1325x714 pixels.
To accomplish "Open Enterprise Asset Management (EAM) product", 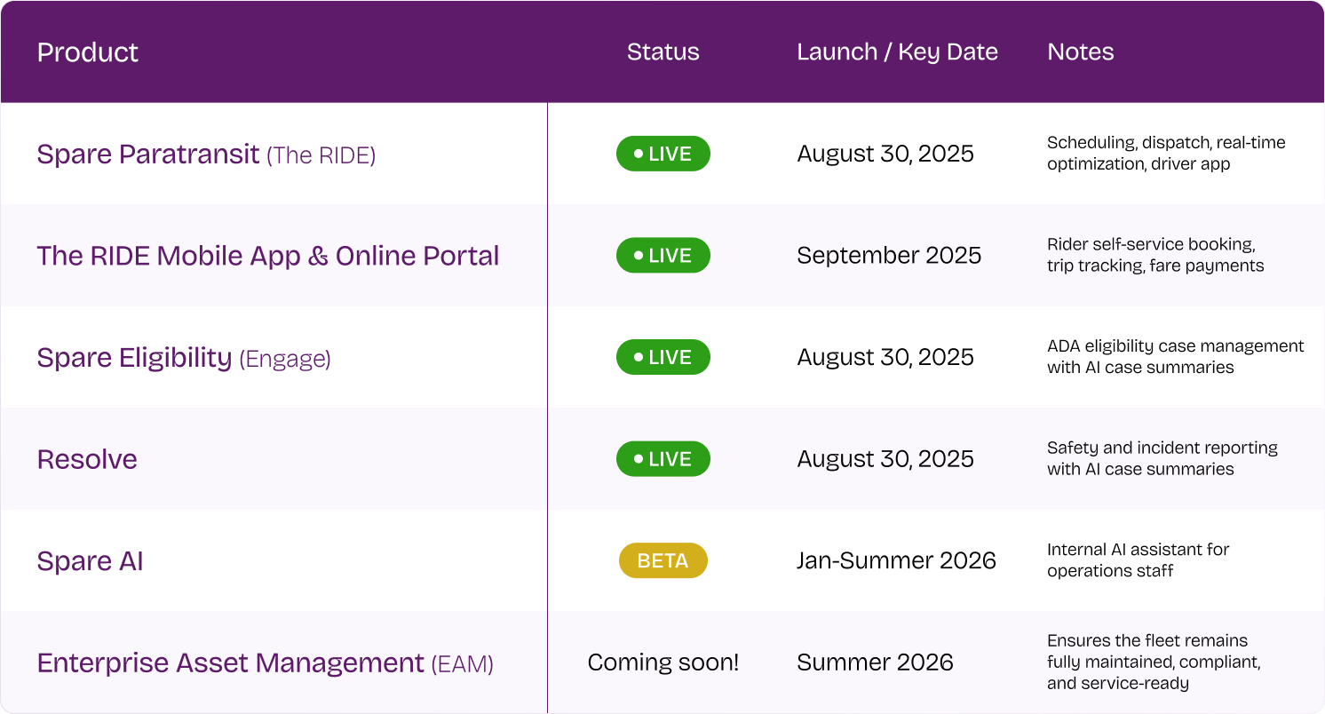I will (266, 663).
